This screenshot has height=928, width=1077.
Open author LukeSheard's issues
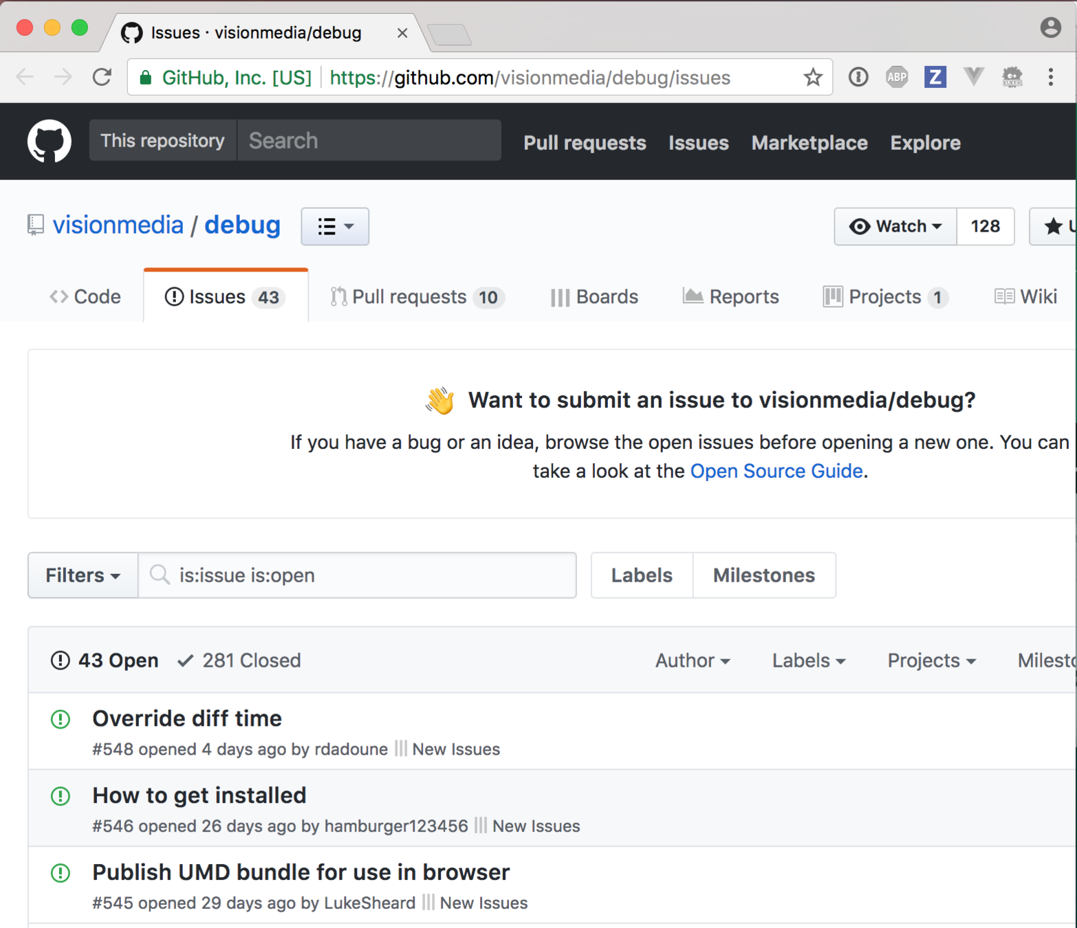370,903
